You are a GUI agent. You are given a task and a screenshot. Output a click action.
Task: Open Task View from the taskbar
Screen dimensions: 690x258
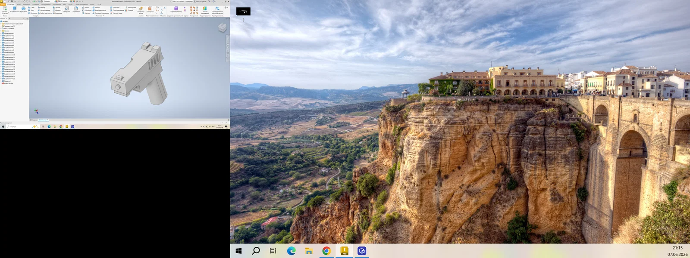tap(273, 251)
